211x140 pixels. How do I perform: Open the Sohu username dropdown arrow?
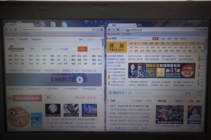click(x=121, y=38)
